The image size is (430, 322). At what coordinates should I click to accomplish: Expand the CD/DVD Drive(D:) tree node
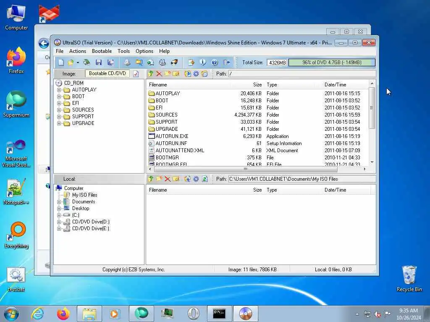(x=59, y=222)
